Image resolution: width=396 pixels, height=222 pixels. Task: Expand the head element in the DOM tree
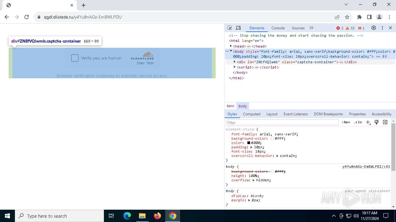click(231, 46)
